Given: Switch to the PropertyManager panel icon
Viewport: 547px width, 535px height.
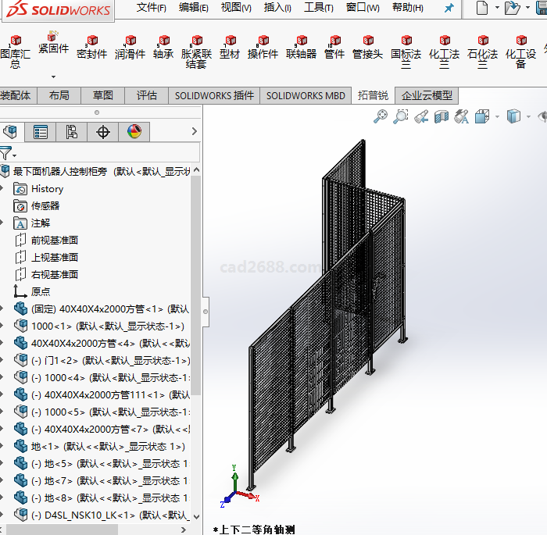Looking at the screenshot, I should tap(41, 132).
